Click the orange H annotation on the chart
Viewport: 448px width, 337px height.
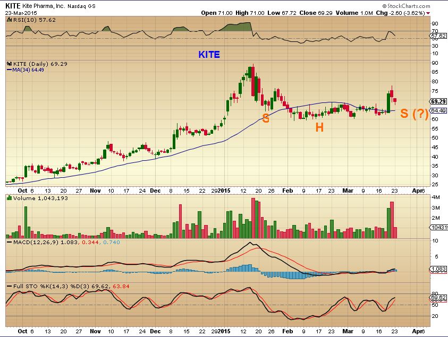click(x=319, y=127)
